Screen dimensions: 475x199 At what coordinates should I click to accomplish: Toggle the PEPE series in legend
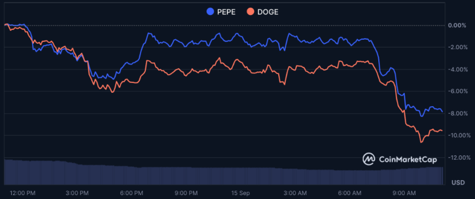[x=221, y=12]
